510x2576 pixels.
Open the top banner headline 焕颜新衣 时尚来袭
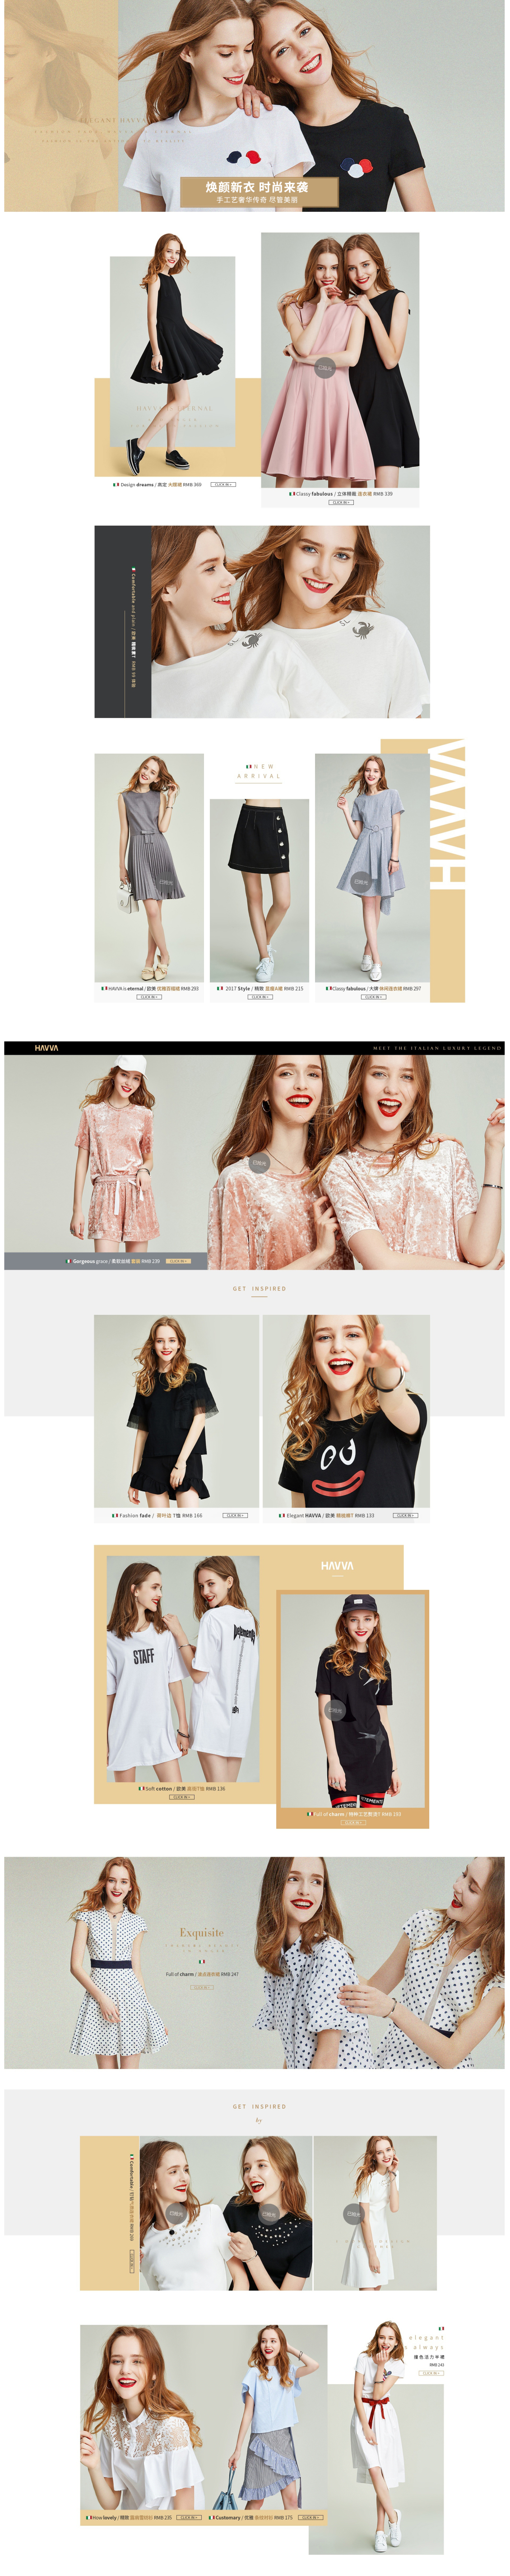257,187
